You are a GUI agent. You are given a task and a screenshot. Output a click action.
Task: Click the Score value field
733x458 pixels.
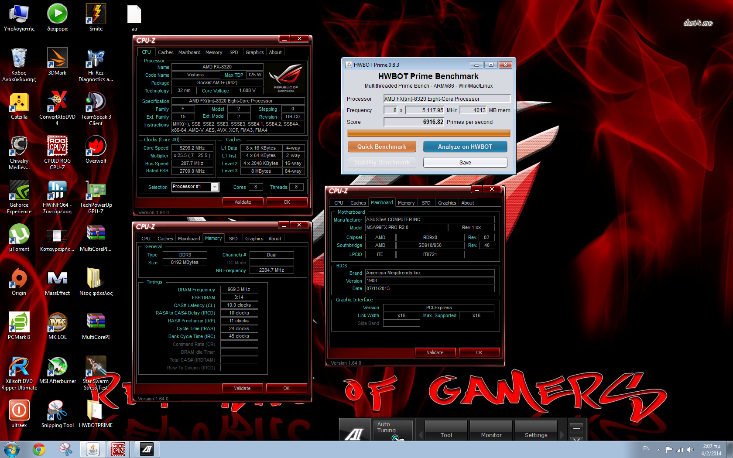click(x=414, y=122)
